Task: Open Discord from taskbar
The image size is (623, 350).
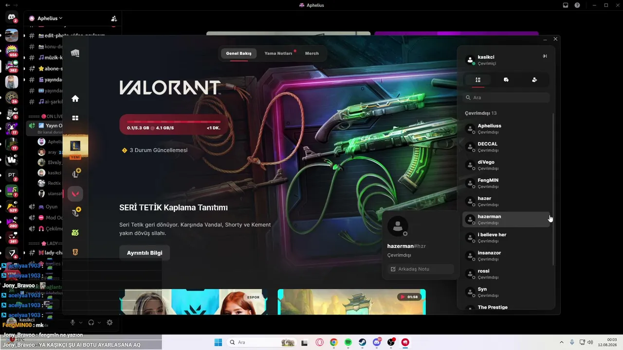Action: click(x=377, y=342)
